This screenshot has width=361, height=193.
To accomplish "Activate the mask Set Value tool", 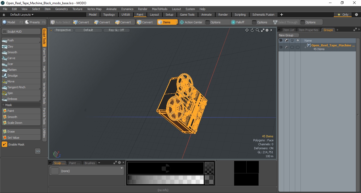I will [x=21, y=138].
